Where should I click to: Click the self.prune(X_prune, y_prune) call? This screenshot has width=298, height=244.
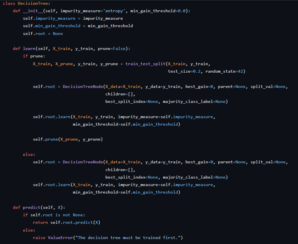coord(68,139)
